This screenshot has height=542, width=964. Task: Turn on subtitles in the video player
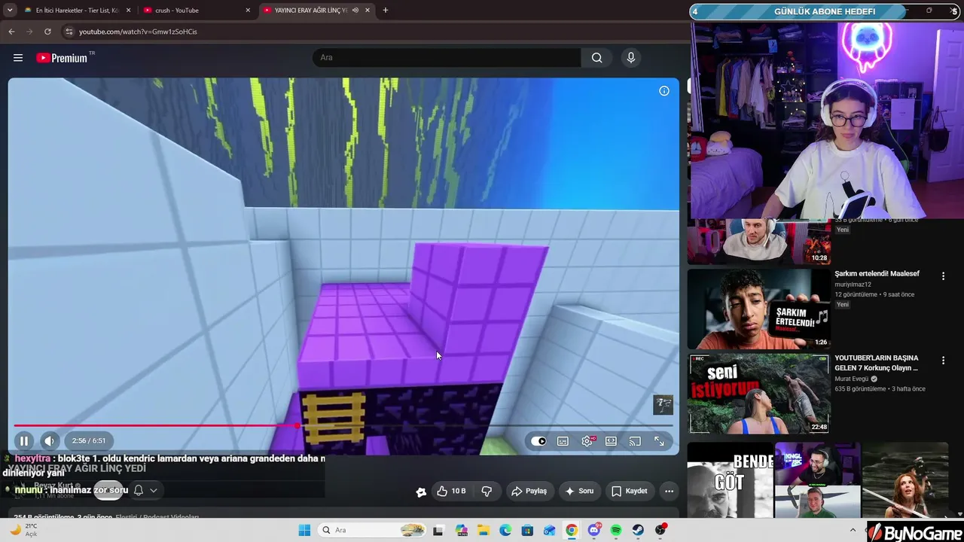pos(563,441)
